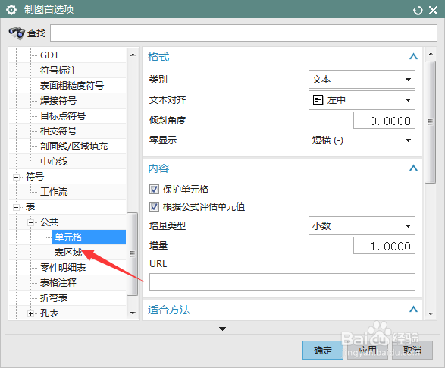
Task: Click the 取消 button
Action: pyautogui.click(x=412, y=350)
